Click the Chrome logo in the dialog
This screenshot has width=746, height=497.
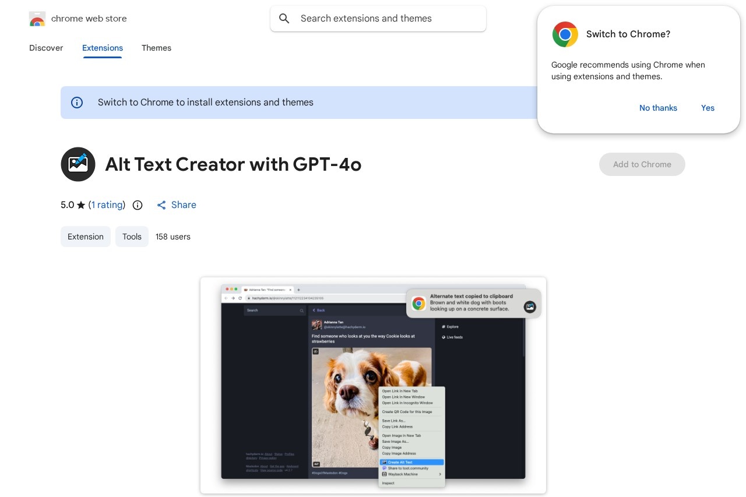pos(565,34)
